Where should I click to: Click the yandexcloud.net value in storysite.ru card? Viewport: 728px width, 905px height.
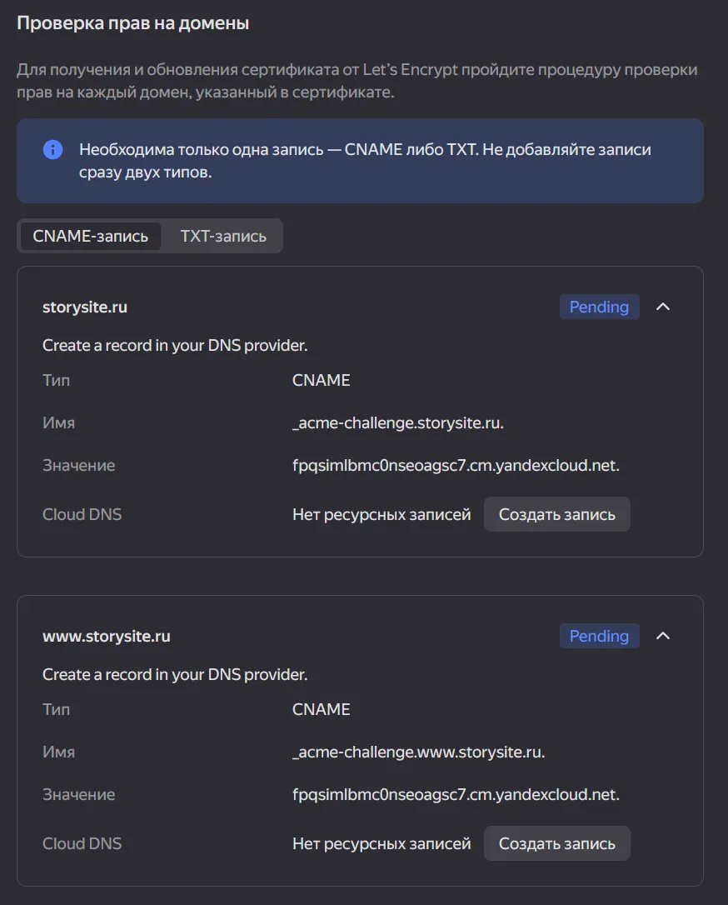click(x=456, y=465)
